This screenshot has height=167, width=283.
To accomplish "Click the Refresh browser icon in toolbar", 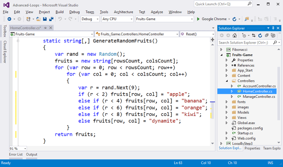I will [x=234, y=19].
